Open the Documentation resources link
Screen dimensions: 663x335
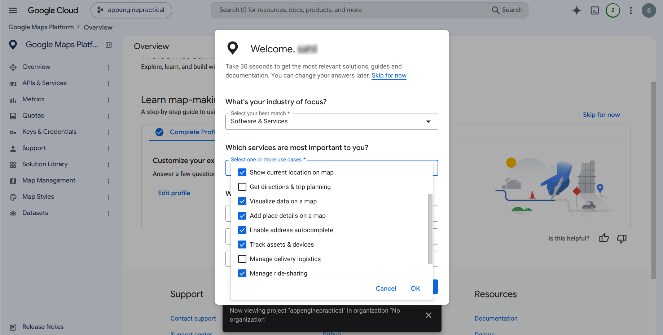(x=496, y=318)
